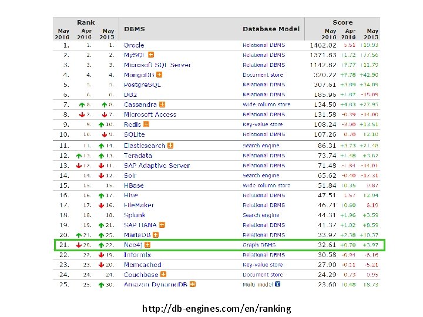
Task: Open the Microsoft SQL Server link
Action: coord(157,65)
